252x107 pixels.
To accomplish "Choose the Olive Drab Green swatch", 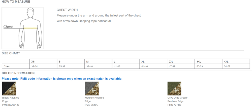I will pyautogui.click(x=174, y=88).
